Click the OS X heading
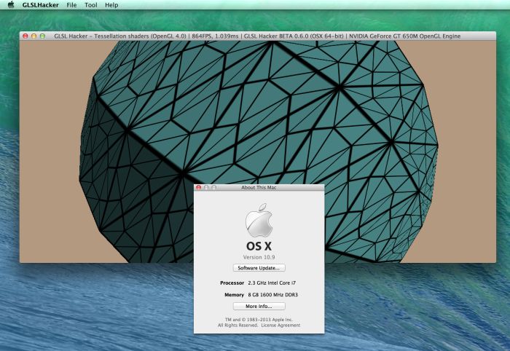 (259, 246)
